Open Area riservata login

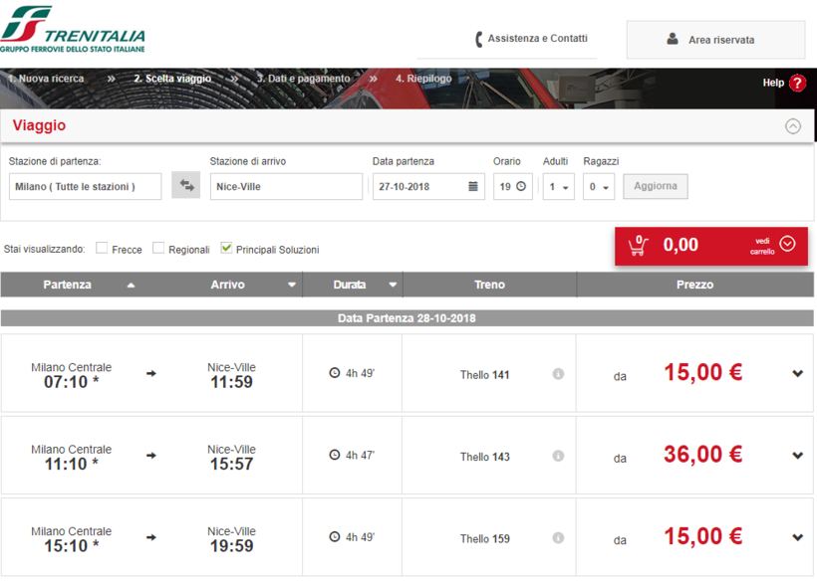(x=715, y=40)
